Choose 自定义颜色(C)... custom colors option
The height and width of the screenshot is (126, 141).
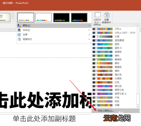click(116, 111)
